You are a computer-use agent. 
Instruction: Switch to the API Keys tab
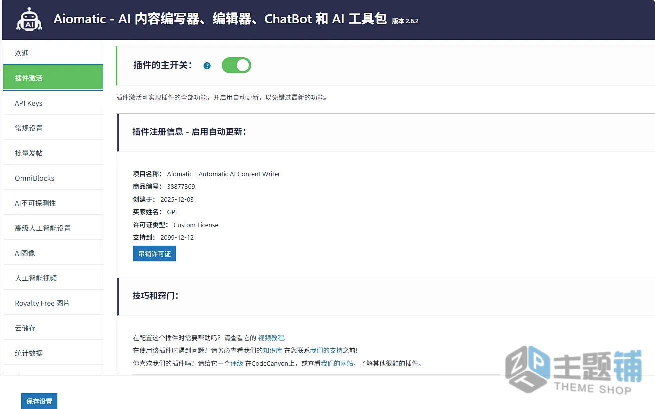click(x=53, y=103)
